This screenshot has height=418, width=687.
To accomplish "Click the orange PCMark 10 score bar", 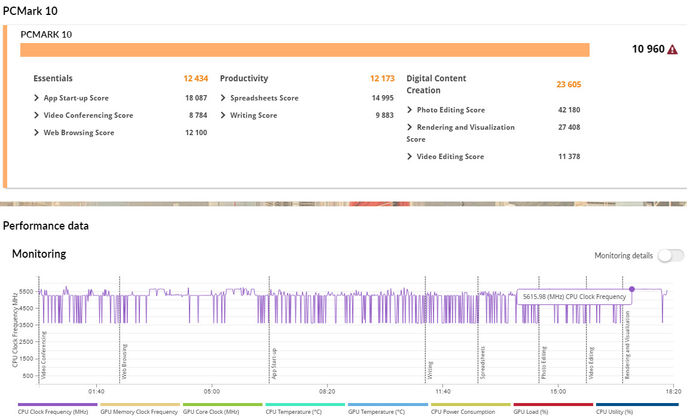I will coord(304,50).
